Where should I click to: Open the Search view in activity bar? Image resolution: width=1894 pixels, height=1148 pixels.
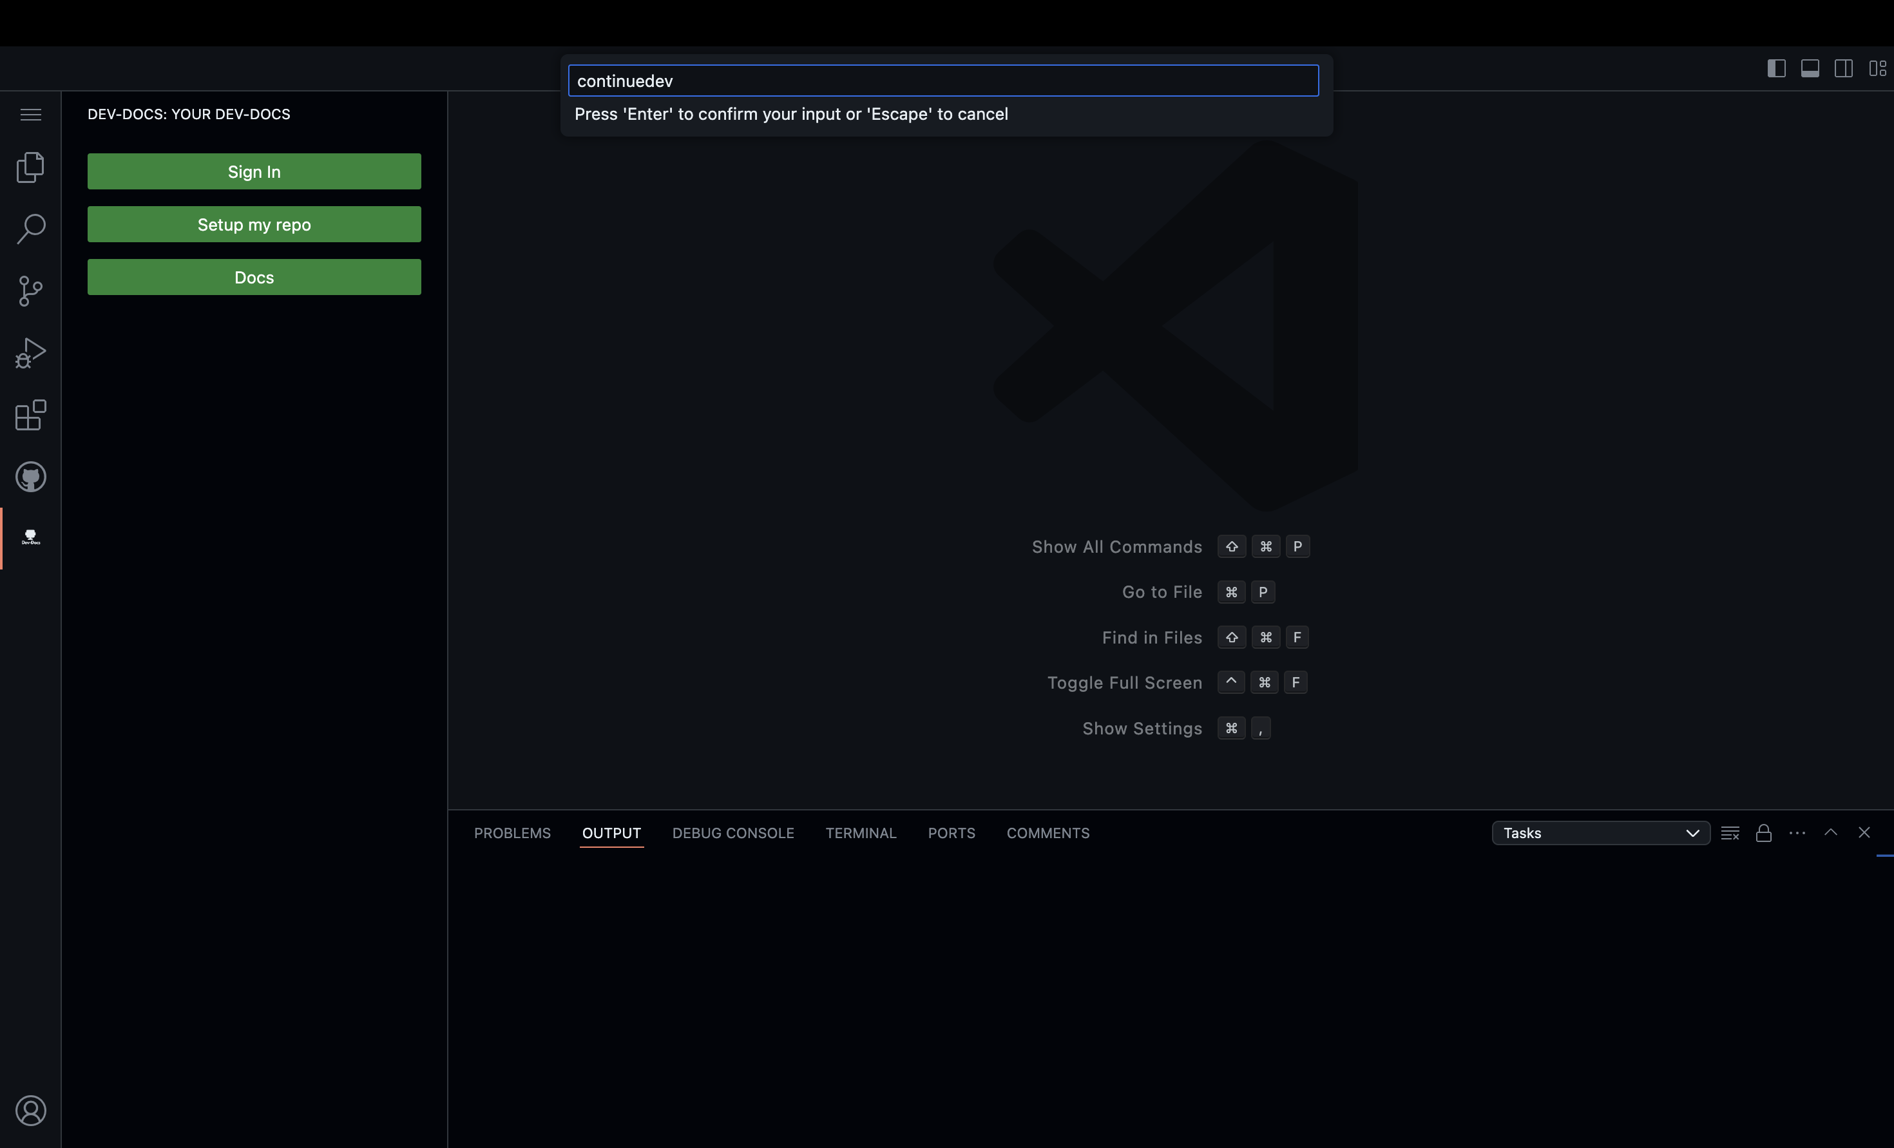[31, 229]
